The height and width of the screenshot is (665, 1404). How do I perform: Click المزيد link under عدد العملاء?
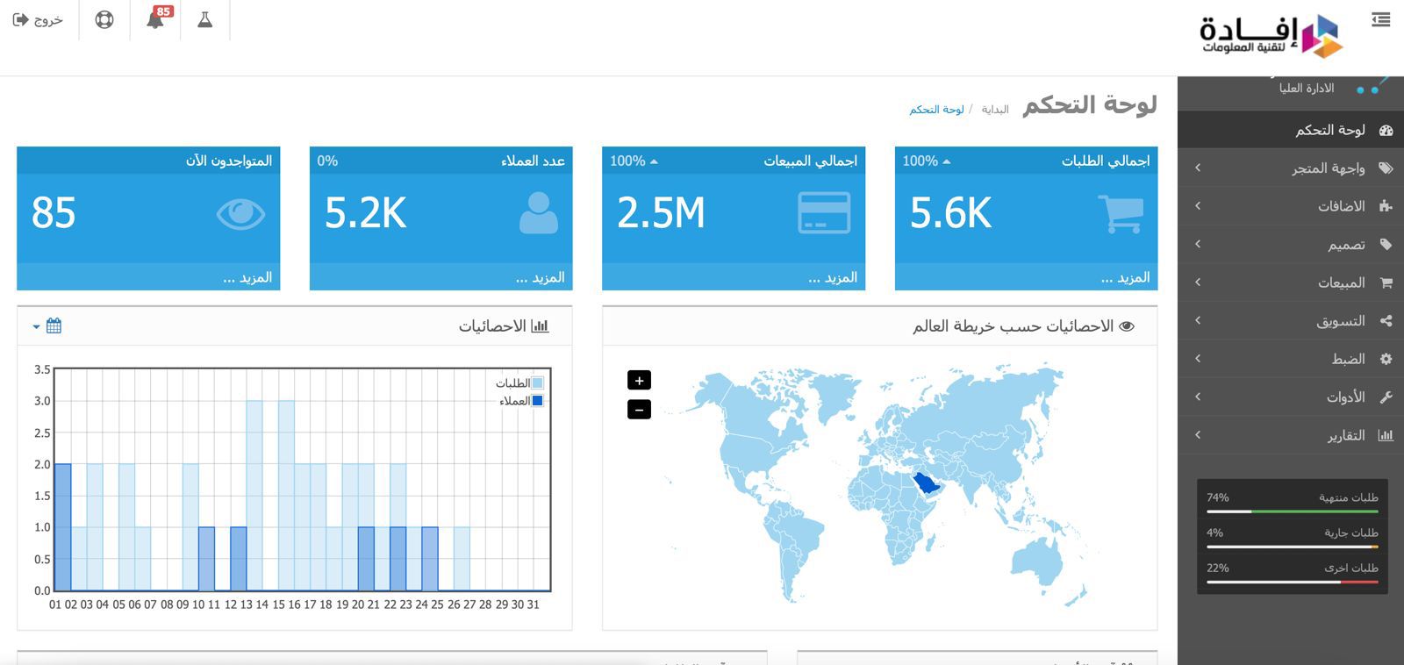click(x=540, y=277)
